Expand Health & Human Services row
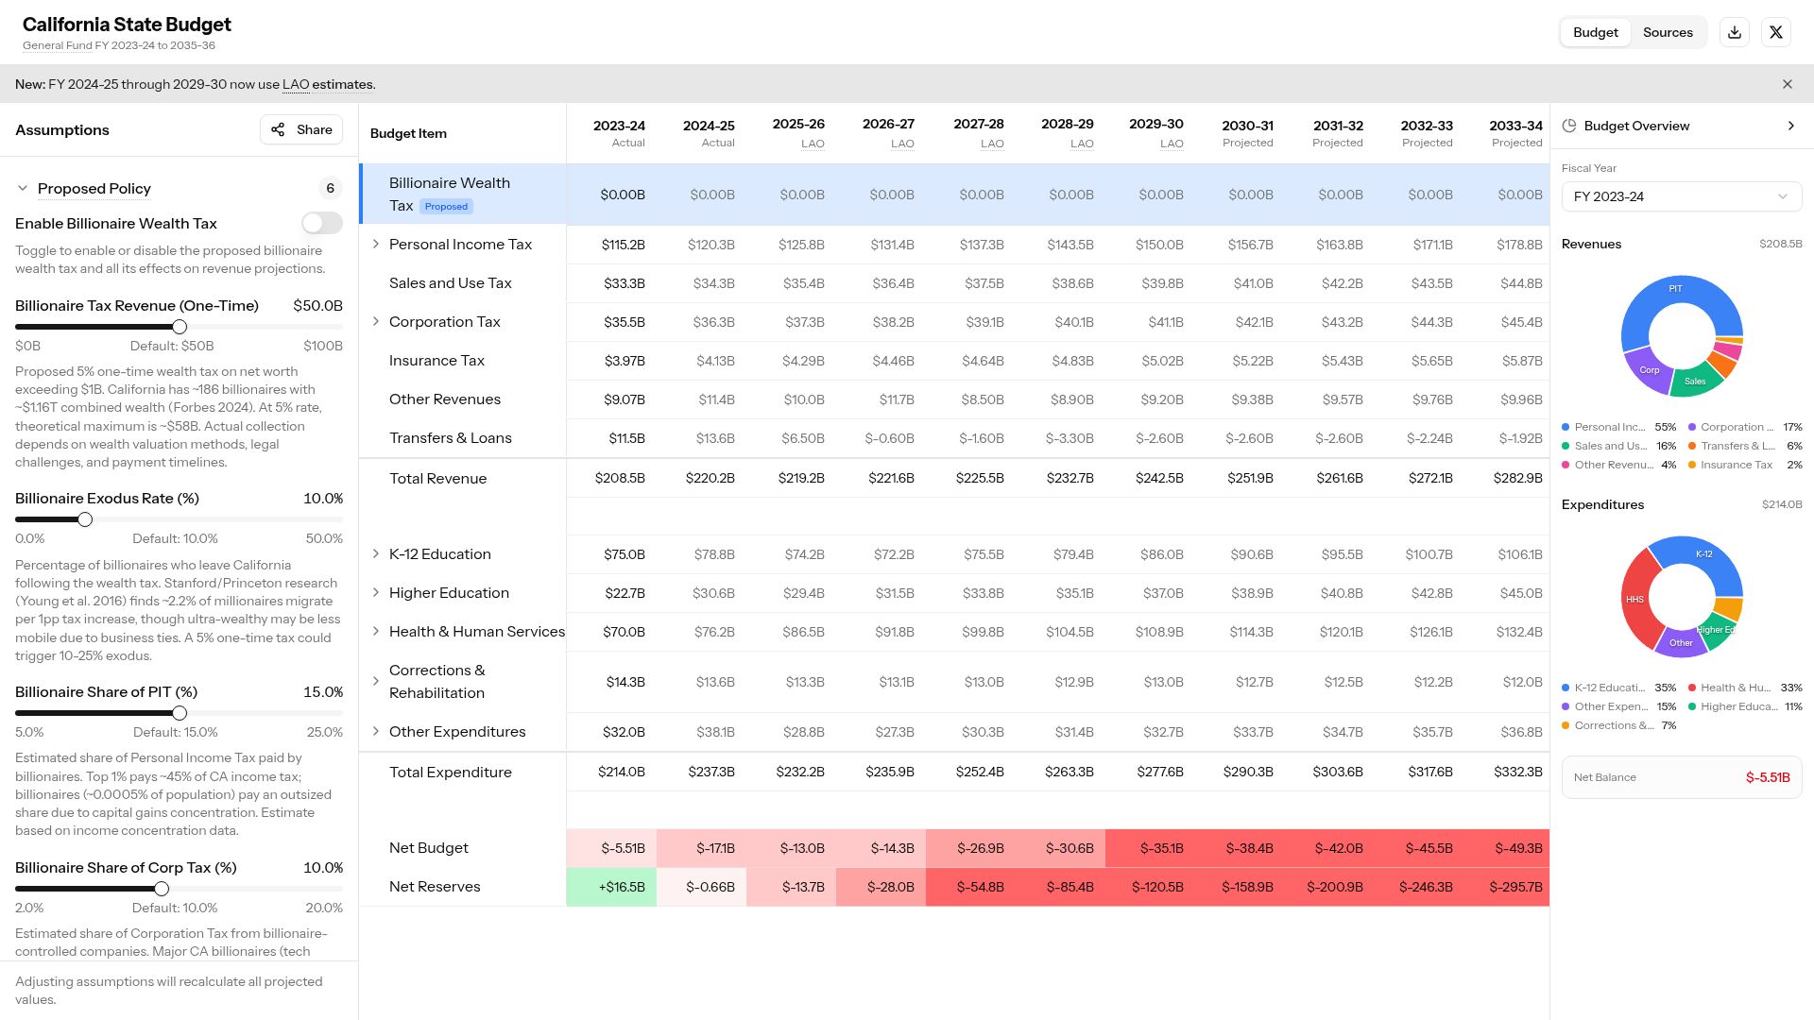Image resolution: width=1814 pixels, height=1020 pixels. (376, 631)
